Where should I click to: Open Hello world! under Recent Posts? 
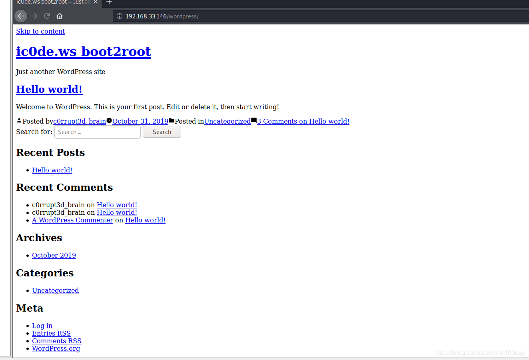coord(52,170)
